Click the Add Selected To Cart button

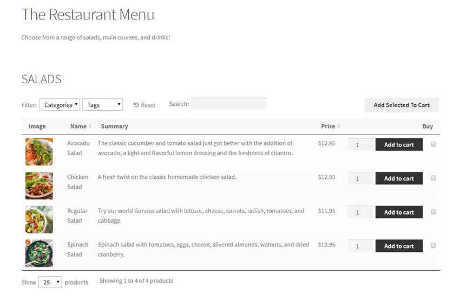point(402,105)
